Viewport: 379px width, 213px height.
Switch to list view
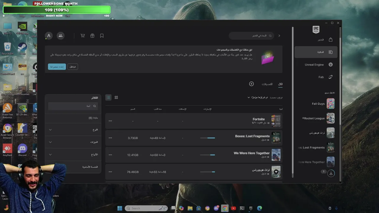pyautogui.click(x=108, y=97)
